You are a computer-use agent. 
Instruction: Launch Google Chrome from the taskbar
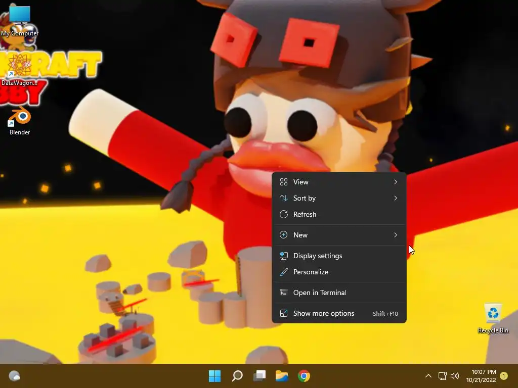(x=304, y=376)
